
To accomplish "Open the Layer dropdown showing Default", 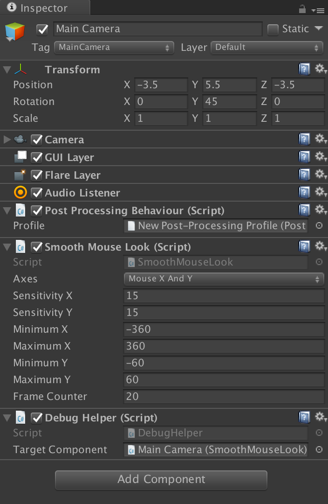I will (266, 48).
